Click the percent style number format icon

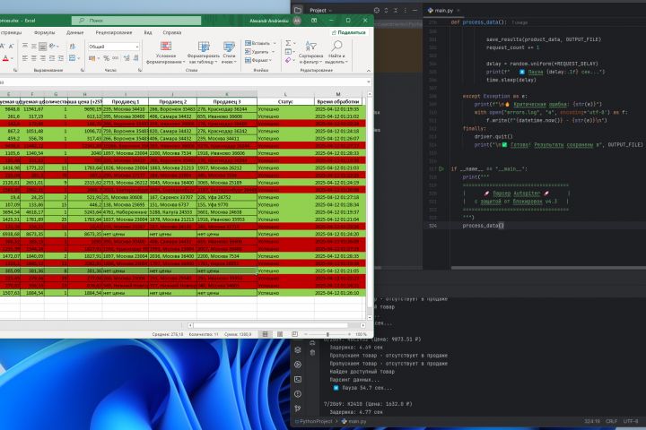(105, 58)
